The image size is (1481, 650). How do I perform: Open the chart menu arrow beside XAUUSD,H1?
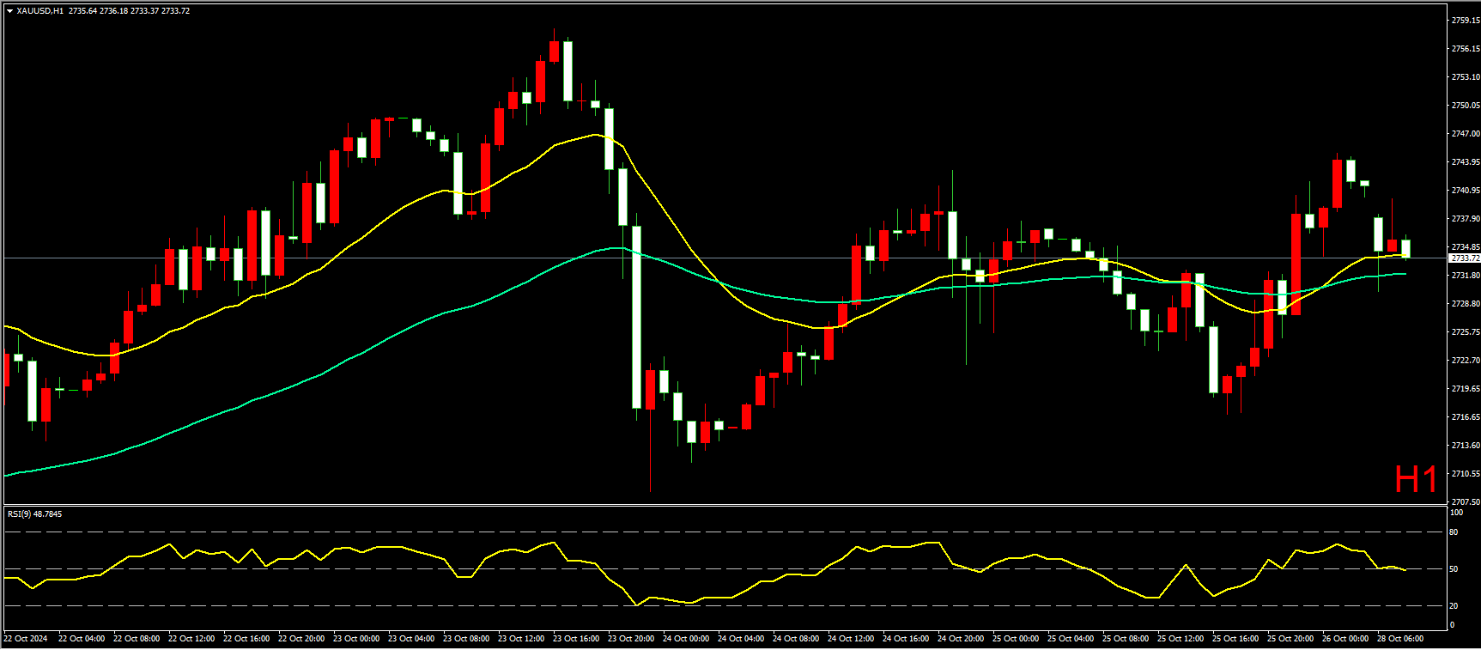tap(9, 11)
